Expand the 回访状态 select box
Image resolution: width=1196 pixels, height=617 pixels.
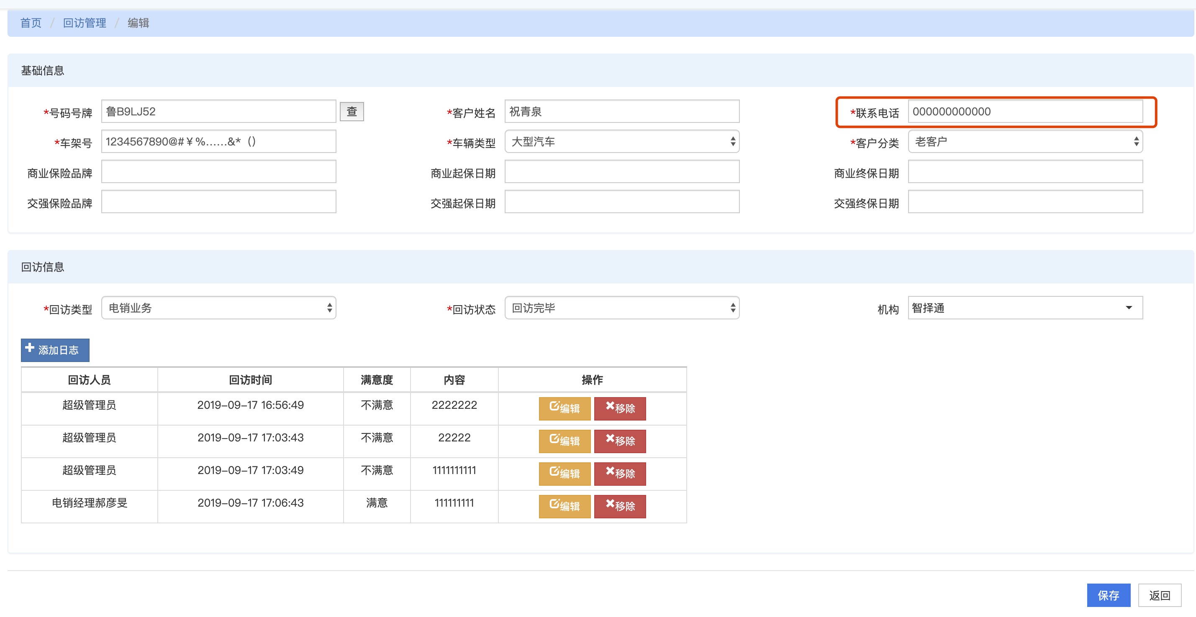click(x=621, y=308)
